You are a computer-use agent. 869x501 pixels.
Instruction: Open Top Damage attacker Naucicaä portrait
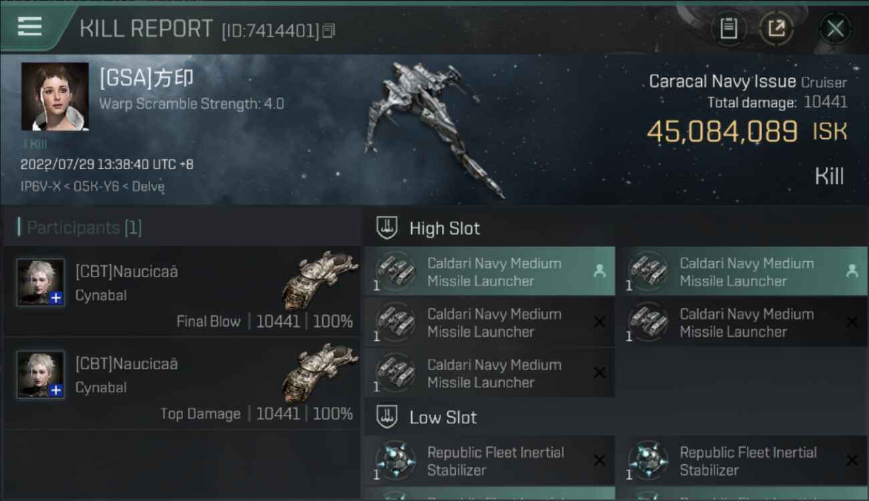click(x=41, y=375)
